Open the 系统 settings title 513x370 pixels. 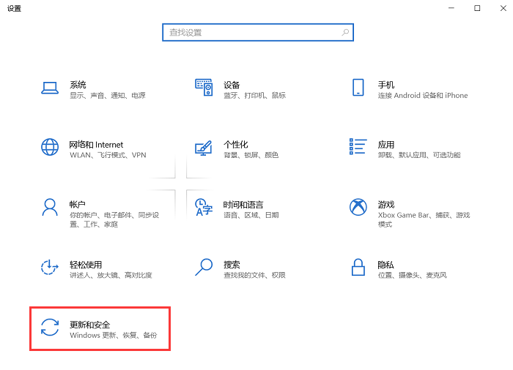pyautogui.click(x=78, y=85)
